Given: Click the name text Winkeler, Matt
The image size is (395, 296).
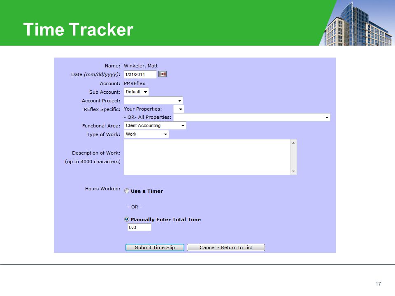Looking at the screenshot, I should (141, 66).
